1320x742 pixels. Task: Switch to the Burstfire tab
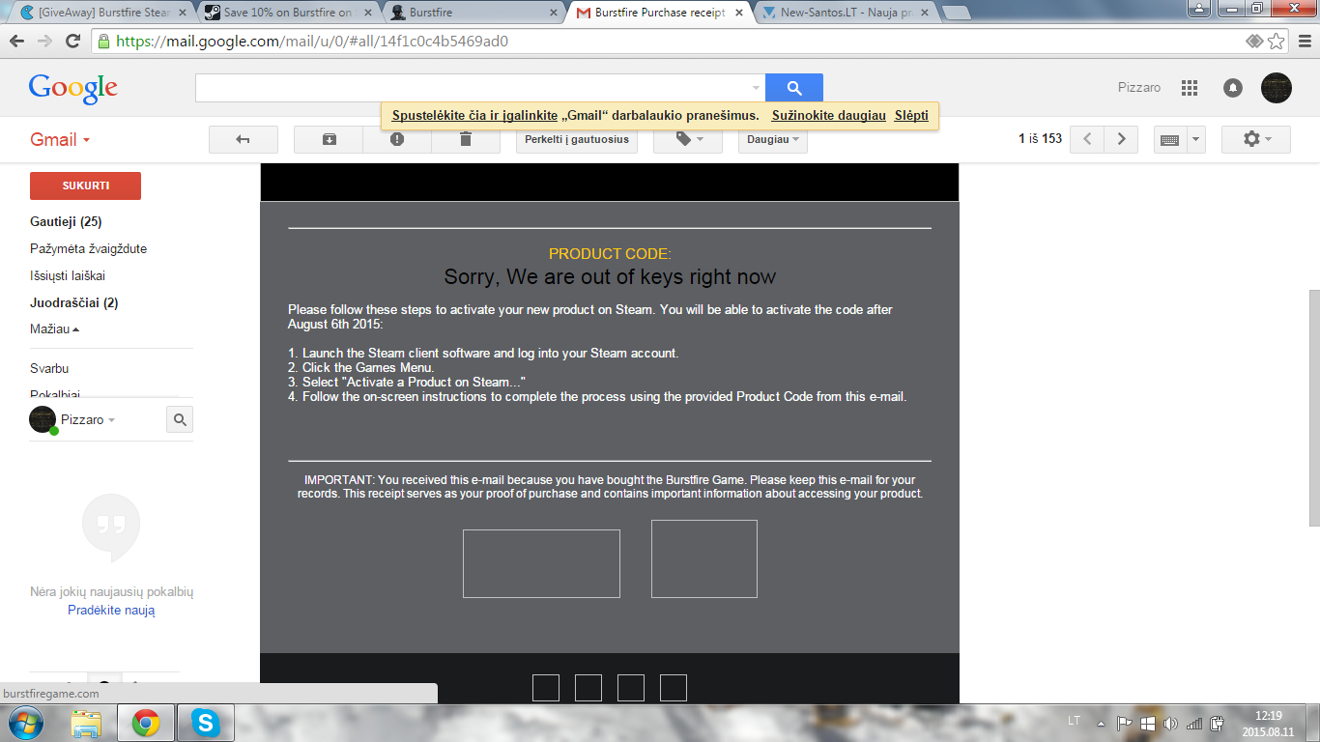click(x=473, y=14)
